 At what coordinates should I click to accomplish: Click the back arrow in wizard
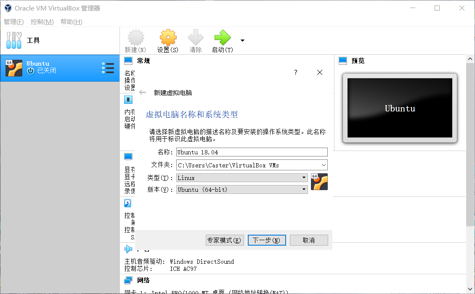pyautogui.click(x=143, y=93)
